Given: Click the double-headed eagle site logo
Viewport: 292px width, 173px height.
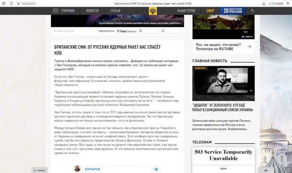Looking at the screenshot, I should click(153, 11).
